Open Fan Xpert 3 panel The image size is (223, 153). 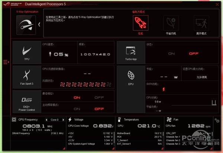27,77
